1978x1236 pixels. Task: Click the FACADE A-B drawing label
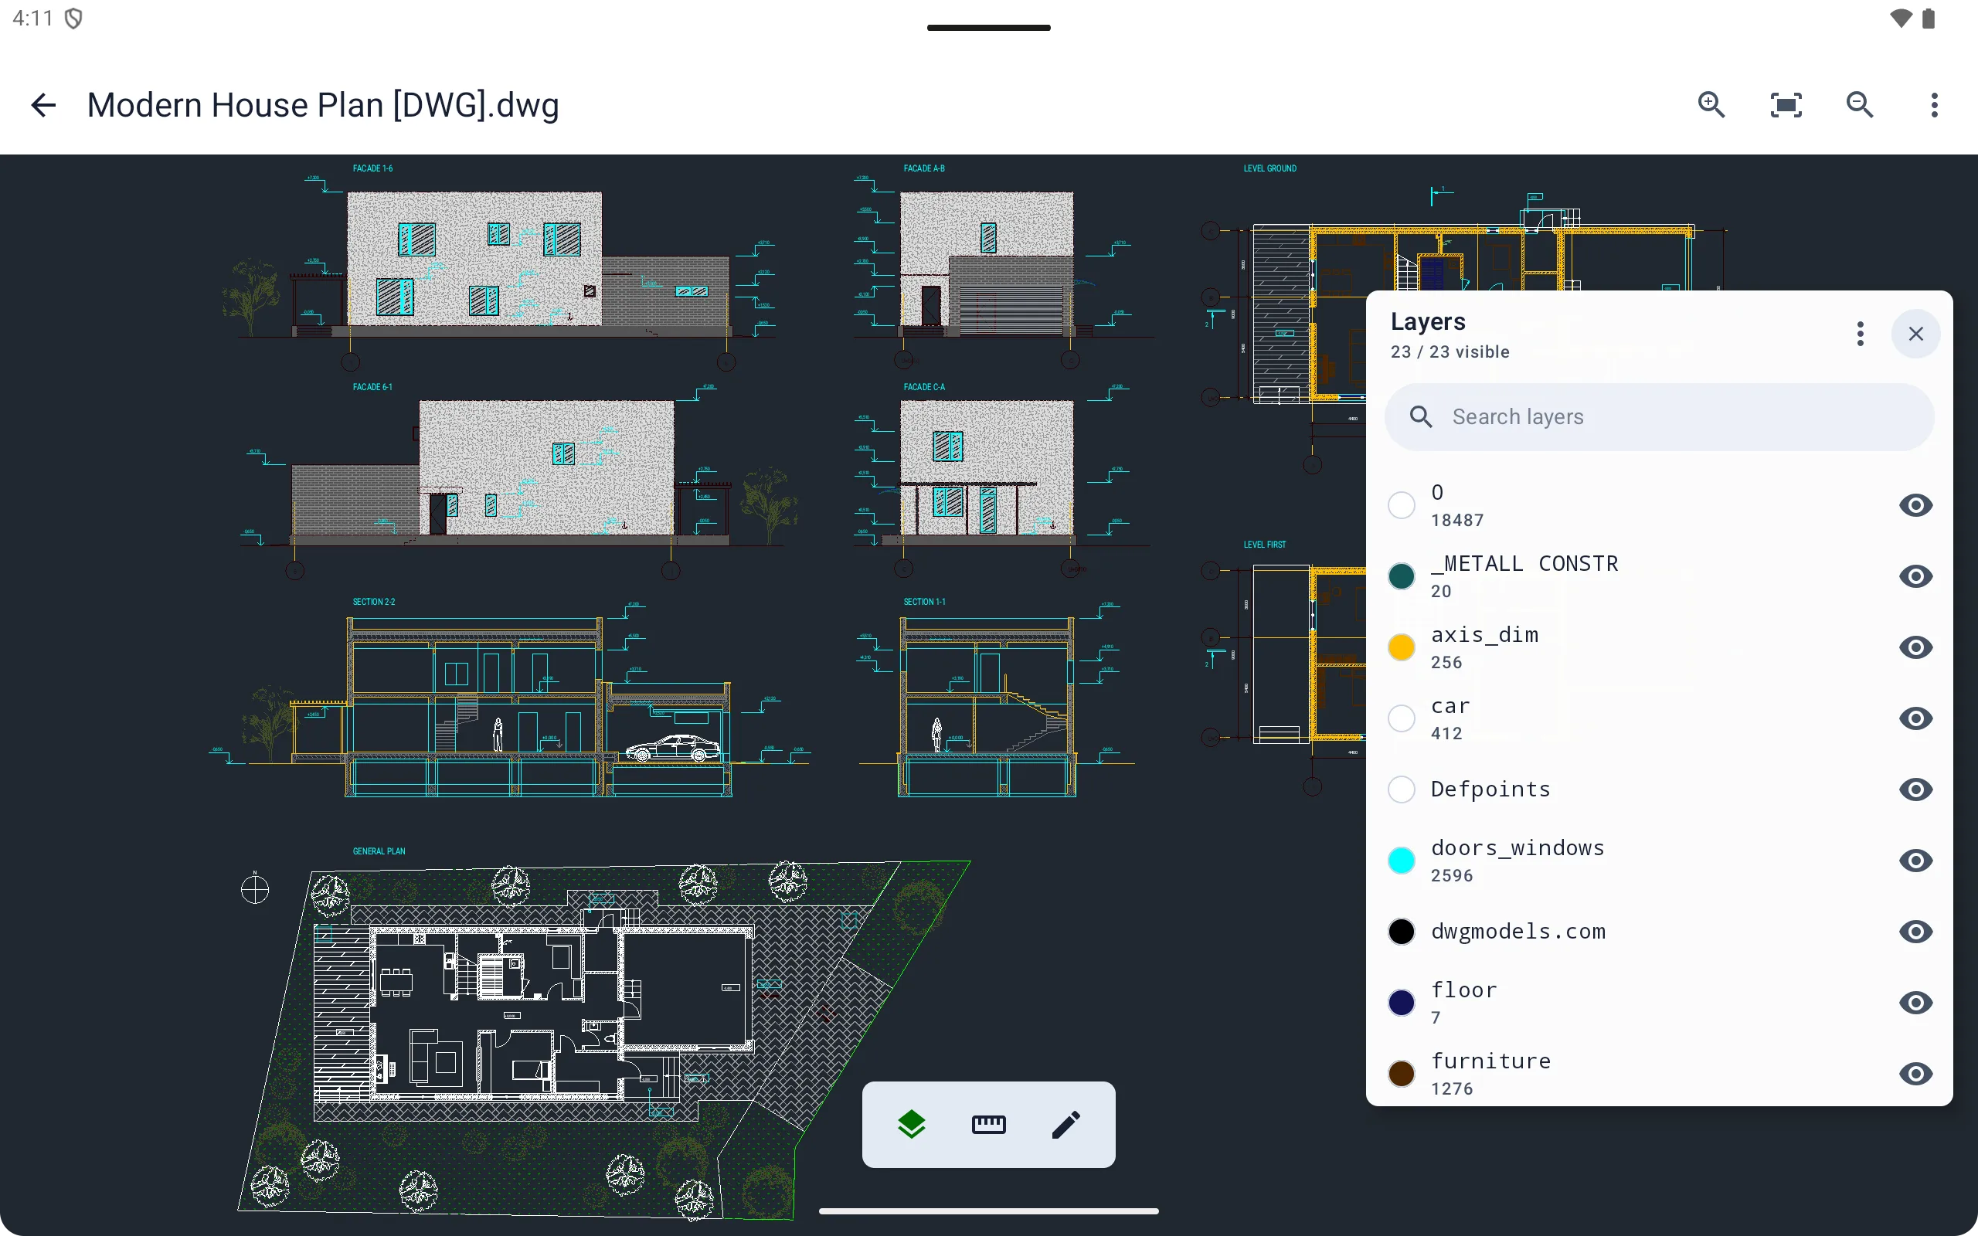click(x=923, y=168)
